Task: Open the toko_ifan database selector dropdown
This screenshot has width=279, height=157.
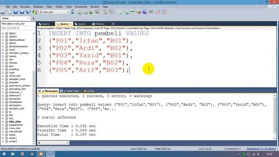Action: (54, 12)
